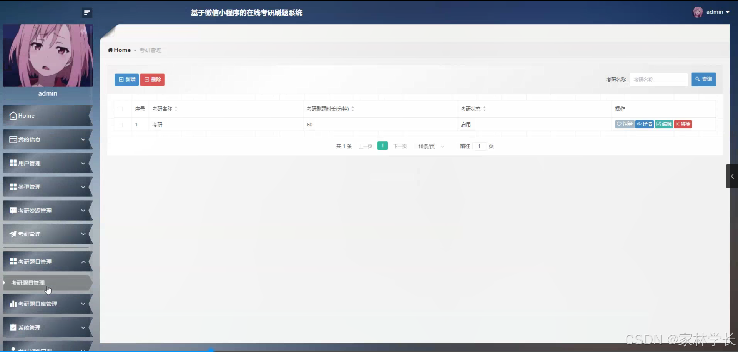Open 考研资源管理 in the sidebar
This screenshot has height=352, width=738.
coord(35,210)
